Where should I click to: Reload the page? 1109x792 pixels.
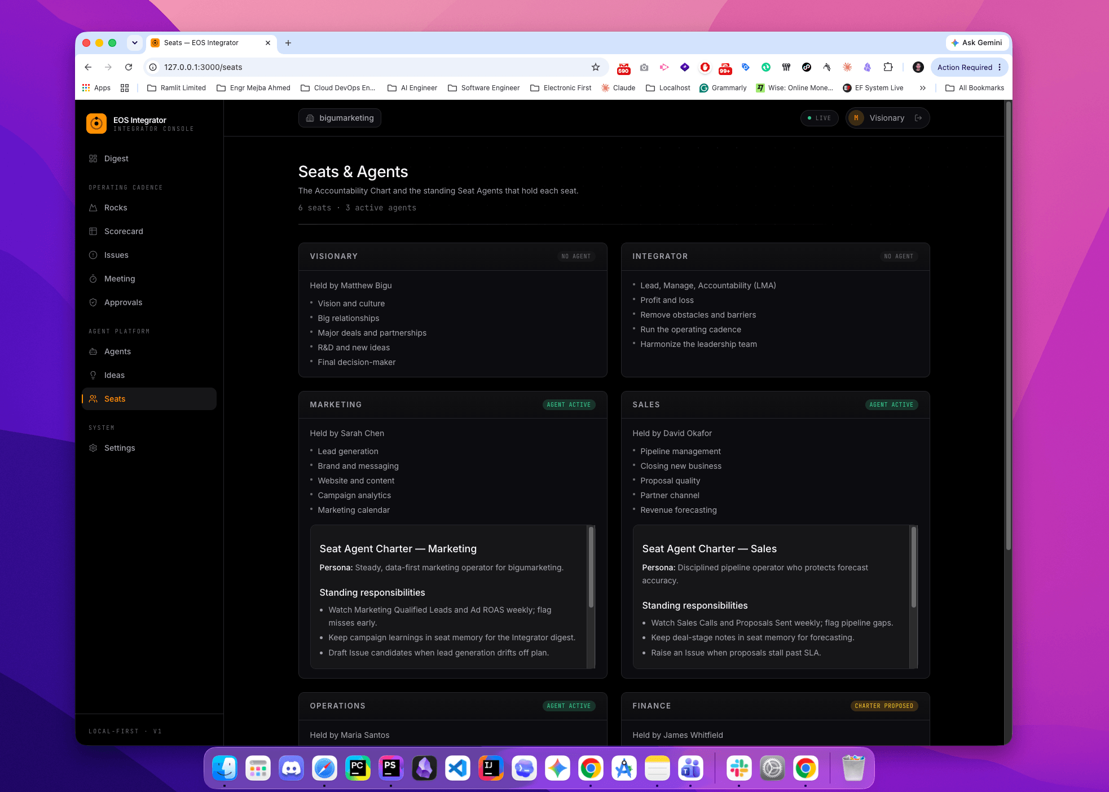tap(129, 67)
